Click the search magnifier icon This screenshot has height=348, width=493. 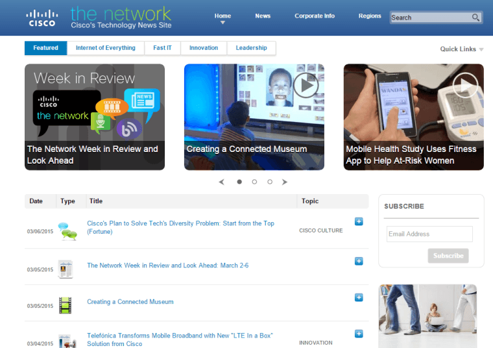[475, 18]
